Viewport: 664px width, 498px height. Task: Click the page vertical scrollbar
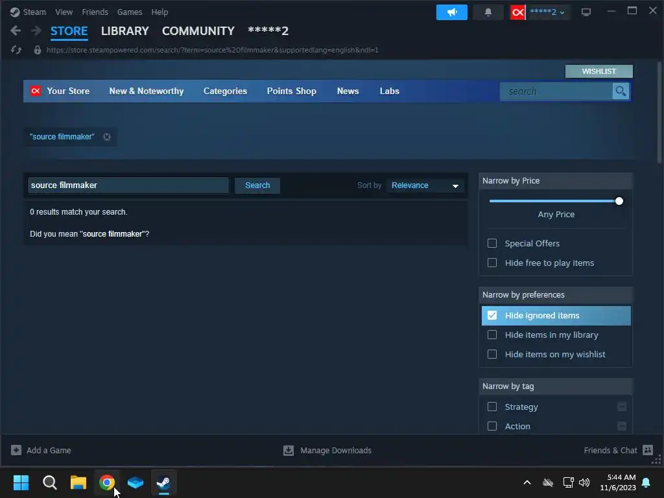pyautogui.click(x=659, y=113)
